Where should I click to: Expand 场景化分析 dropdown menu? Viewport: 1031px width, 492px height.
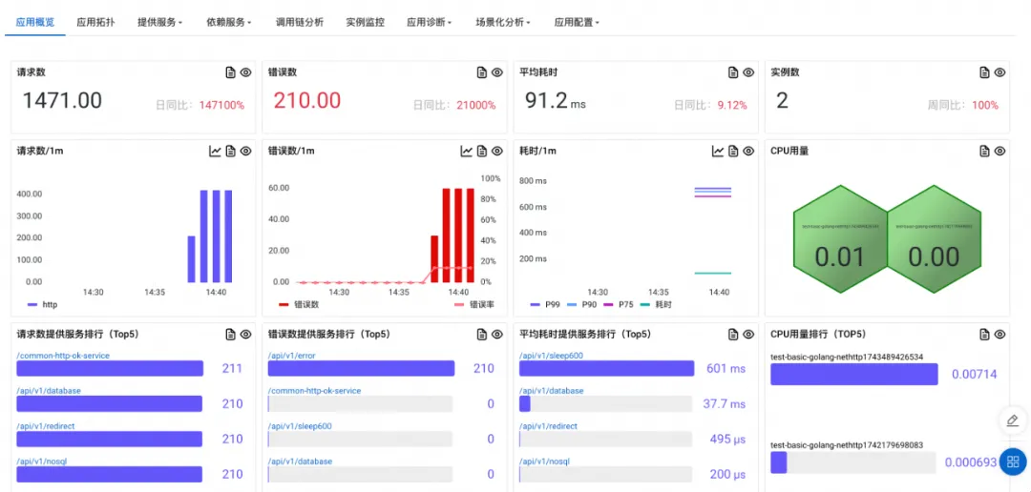[x=503, y=22]
